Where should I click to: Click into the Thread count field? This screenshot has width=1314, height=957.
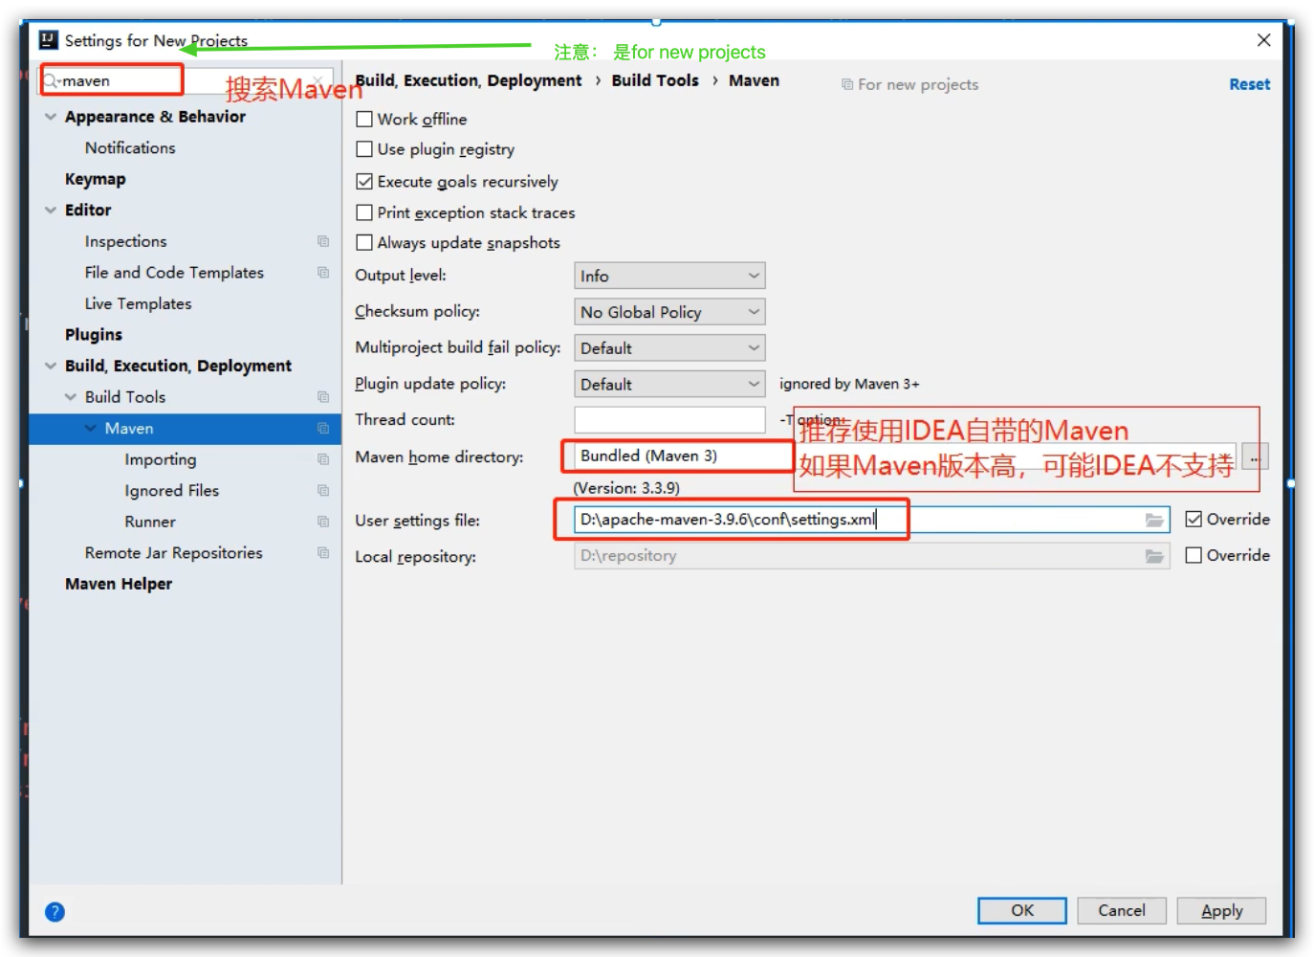669,420
